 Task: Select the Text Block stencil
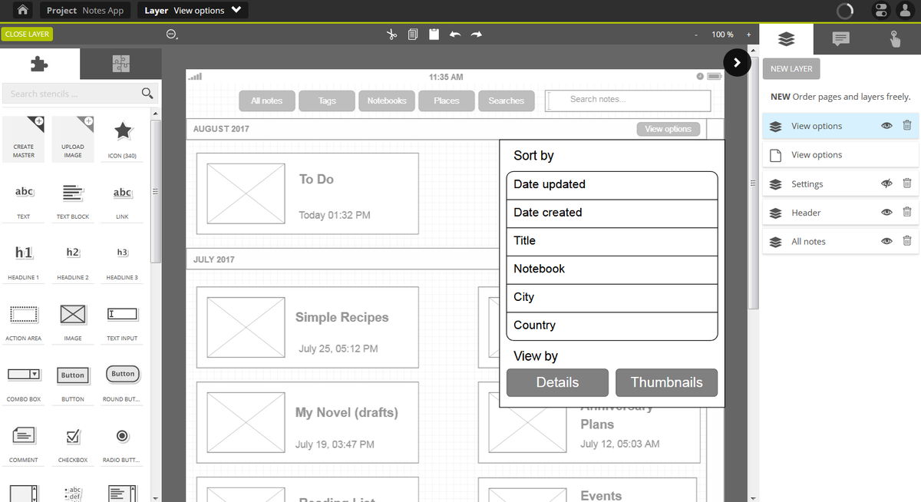click(73, 199)
